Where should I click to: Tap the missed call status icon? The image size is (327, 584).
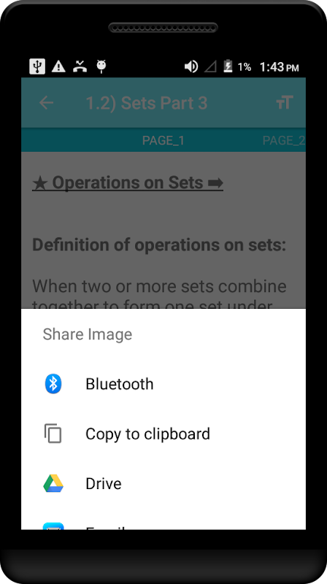click(80, 66)
